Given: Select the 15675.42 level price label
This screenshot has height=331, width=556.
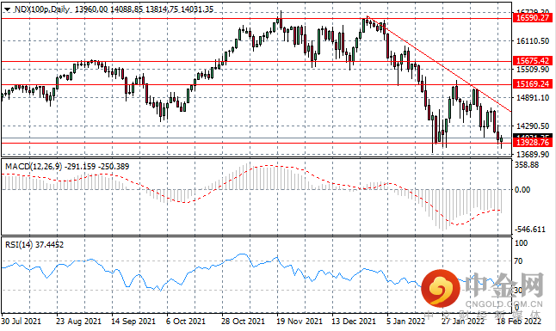Looking at the screenshot, I should tap(532, 61).
